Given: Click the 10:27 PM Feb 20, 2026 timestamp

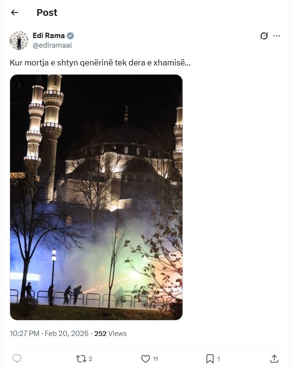Looking at the screenshot, I should click(x=49, y=334).
